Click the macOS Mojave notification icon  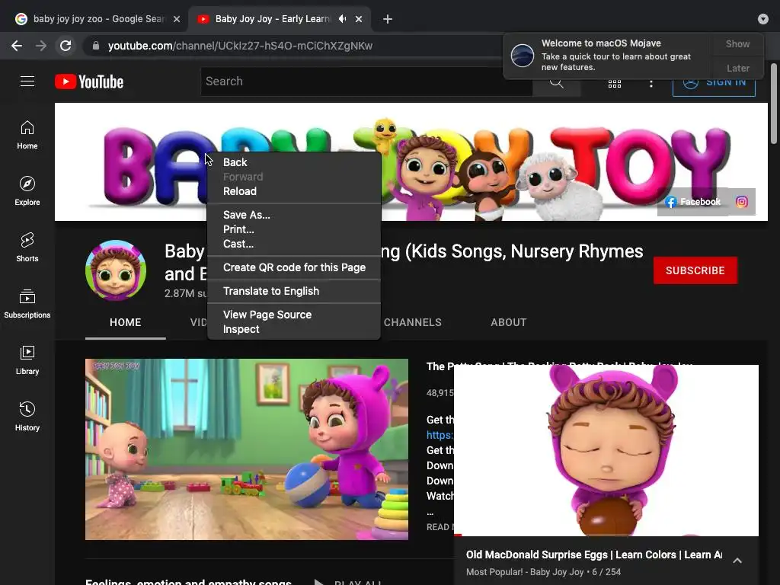(523, 55)
